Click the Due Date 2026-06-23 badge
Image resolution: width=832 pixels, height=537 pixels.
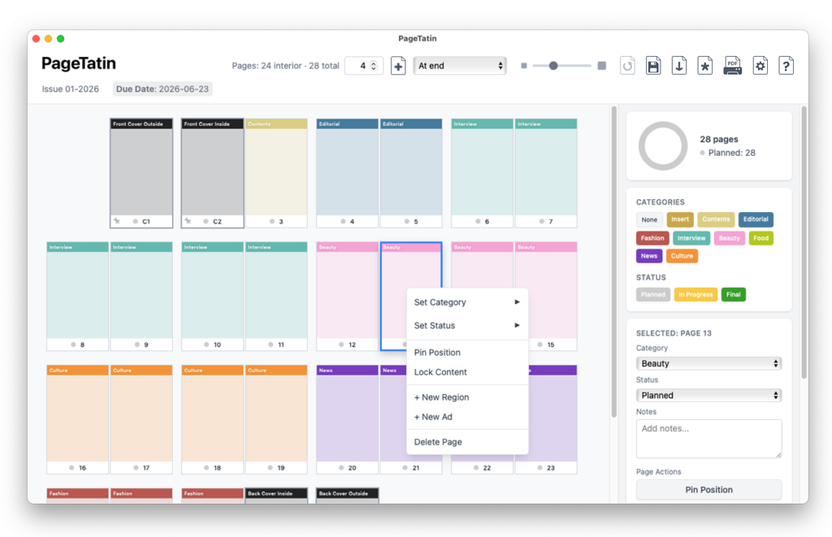[x=162, y=89]
